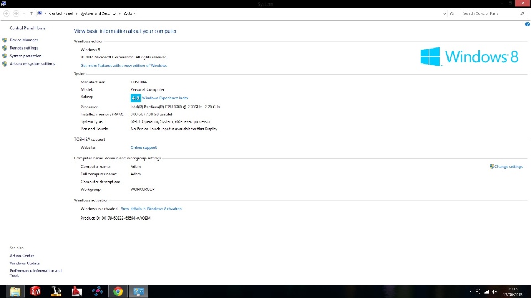Screen dimensions: 531x298
Task: Select the System breadcrumb
Action: tap(129, 13)
